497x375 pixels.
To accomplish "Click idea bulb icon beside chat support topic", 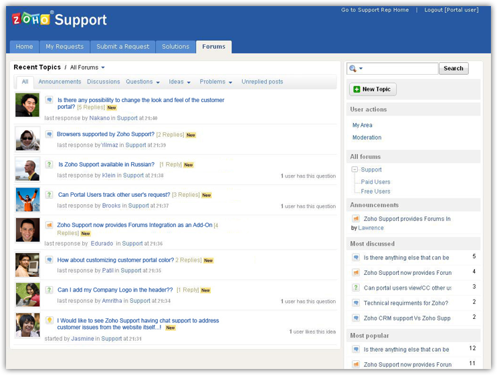I will 49,320.
